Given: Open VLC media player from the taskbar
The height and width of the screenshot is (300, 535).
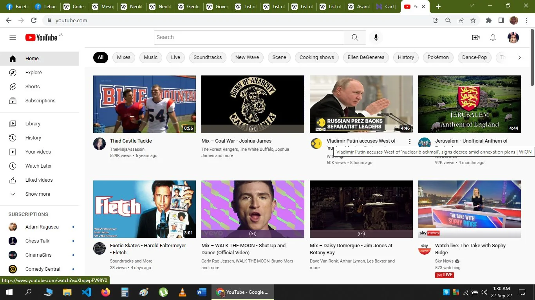Looking at the screenshot, I should (183, 292).
